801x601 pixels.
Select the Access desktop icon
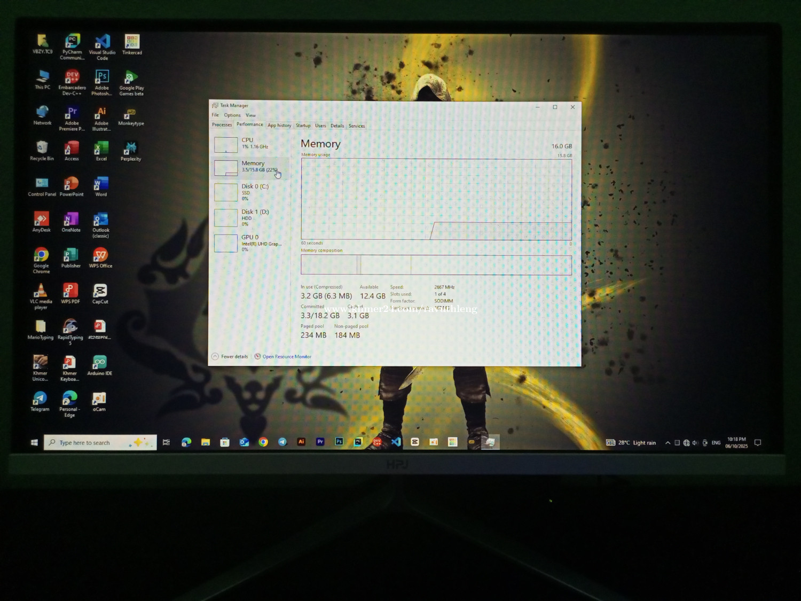click(x=72, y=151)
